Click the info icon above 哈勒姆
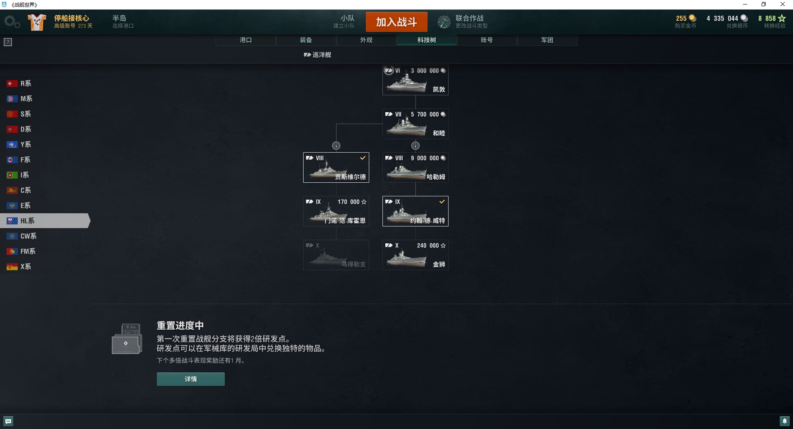This screenshot has width=793, height=429. tap(415, 146)
